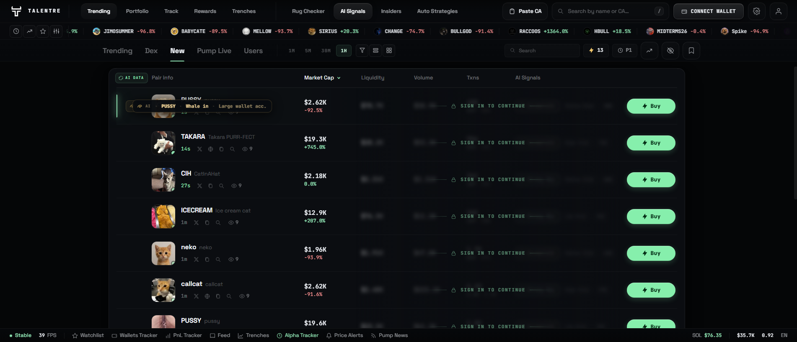
Task: Select the 30M timeframe toggle
Action: (x=326, y=51)
